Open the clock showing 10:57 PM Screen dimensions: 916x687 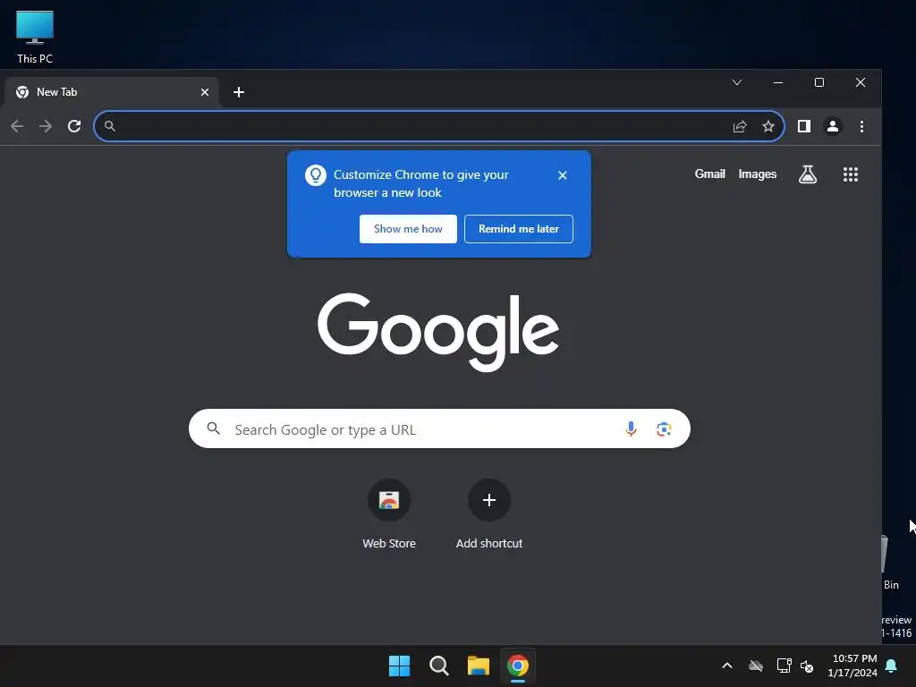coord(852,666)
